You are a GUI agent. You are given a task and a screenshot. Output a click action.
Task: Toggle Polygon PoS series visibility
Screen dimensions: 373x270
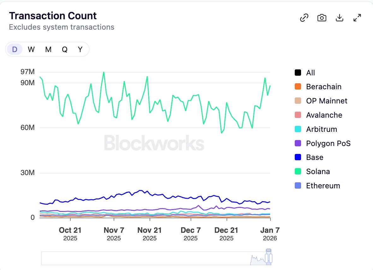[x=328, y=144]
